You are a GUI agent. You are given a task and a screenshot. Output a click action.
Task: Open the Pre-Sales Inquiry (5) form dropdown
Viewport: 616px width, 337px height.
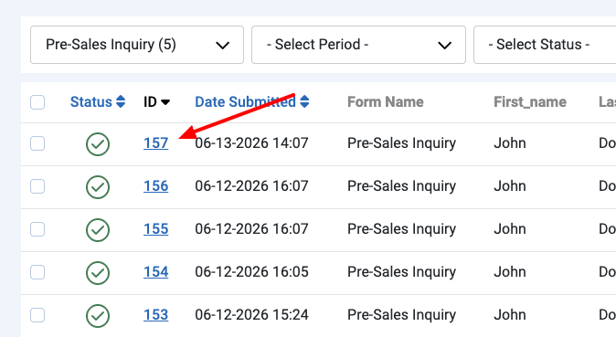coord(137,45)
